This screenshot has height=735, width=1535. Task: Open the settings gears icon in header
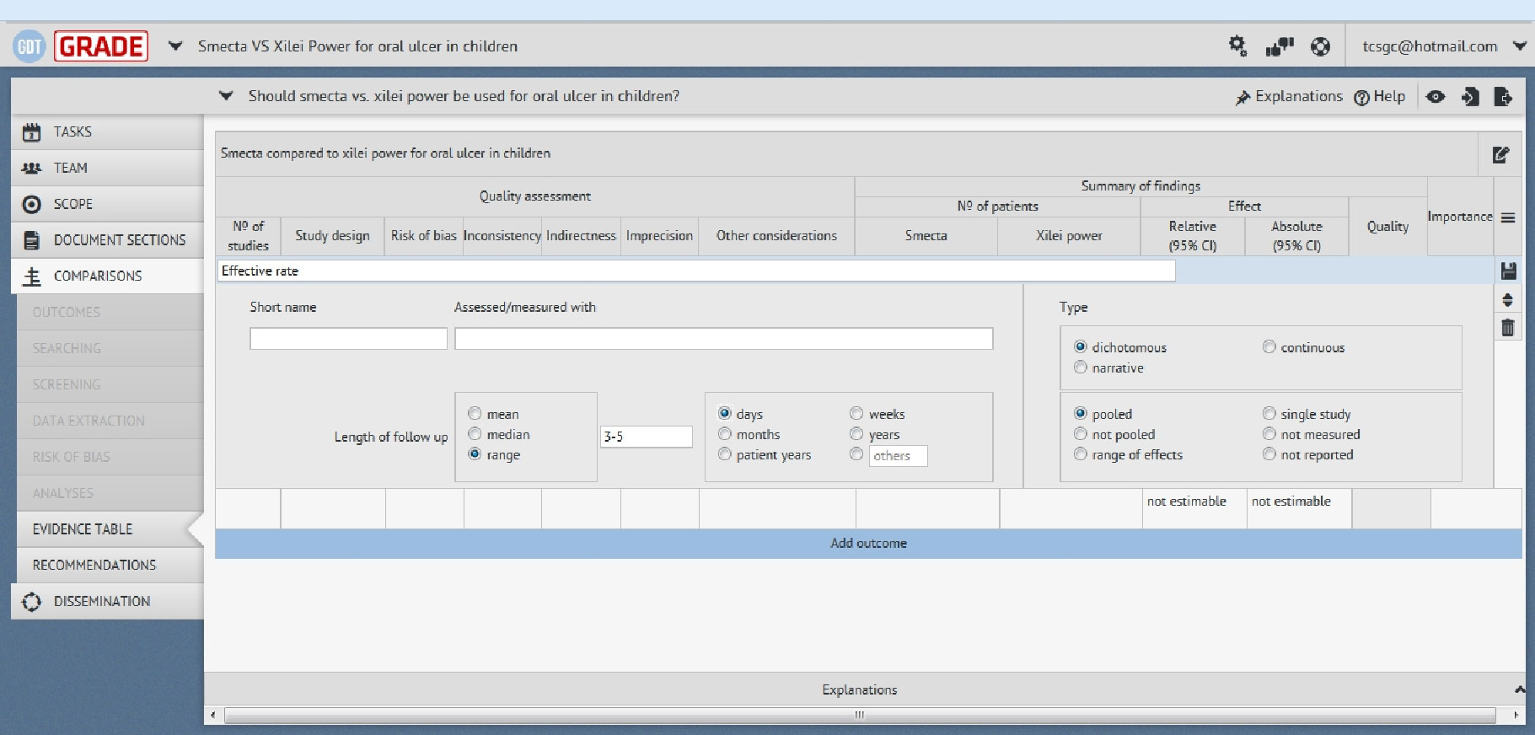tap(1237, 46)
